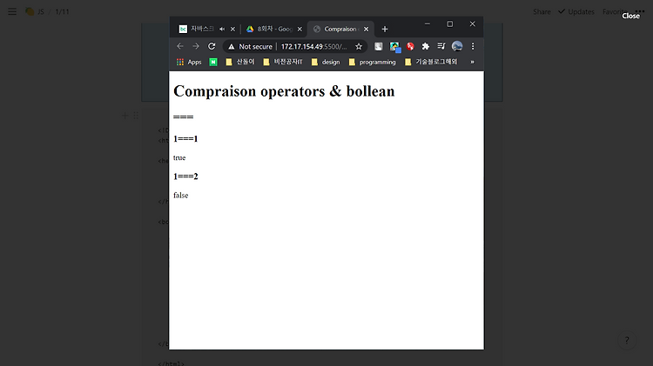Open the Apps grid shortcut
Image resolution: width=653 pixels, height=366 pixels.
pos(189,62)
